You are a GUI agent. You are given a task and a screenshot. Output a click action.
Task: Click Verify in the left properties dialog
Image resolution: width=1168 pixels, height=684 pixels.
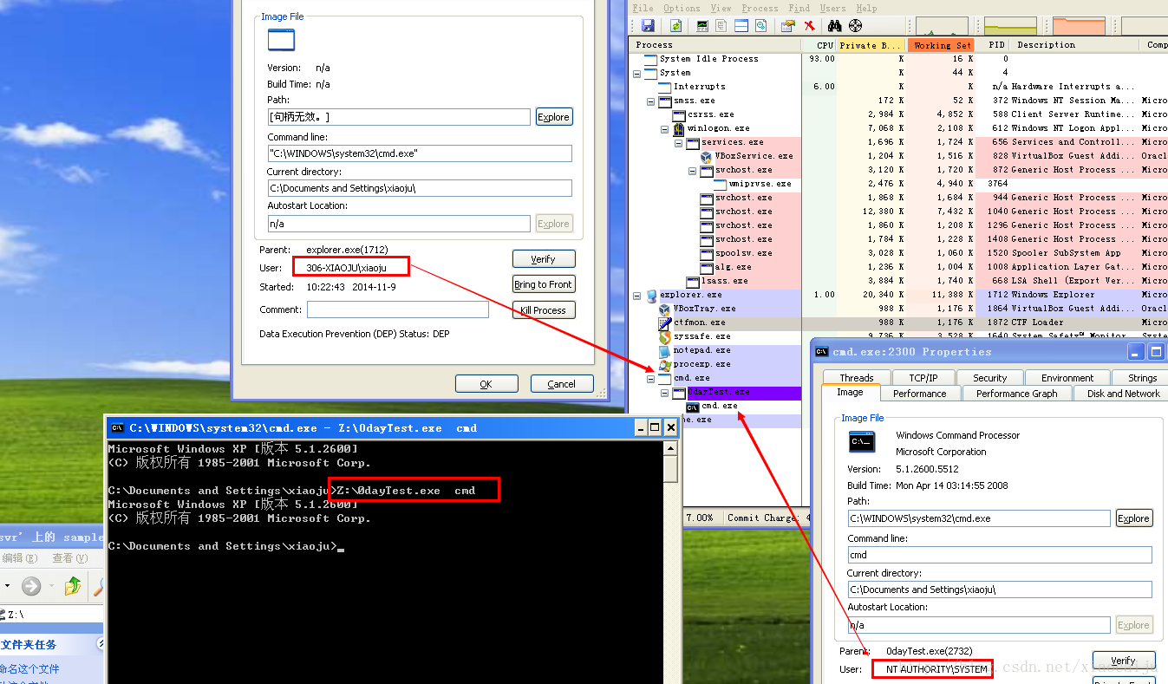click(x=543, y=258)
